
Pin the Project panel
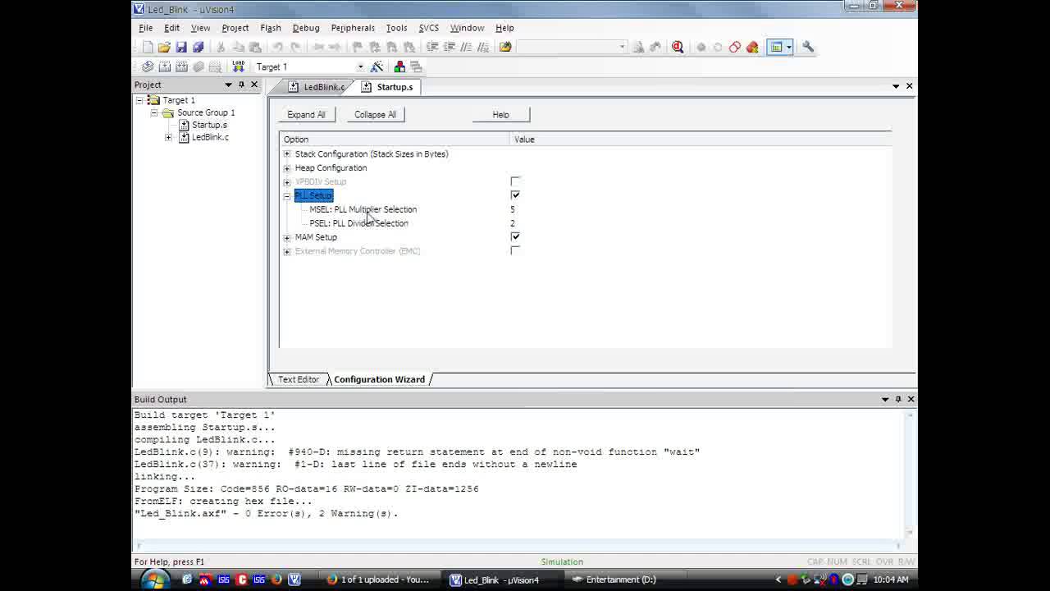click(x=241, y=85)
